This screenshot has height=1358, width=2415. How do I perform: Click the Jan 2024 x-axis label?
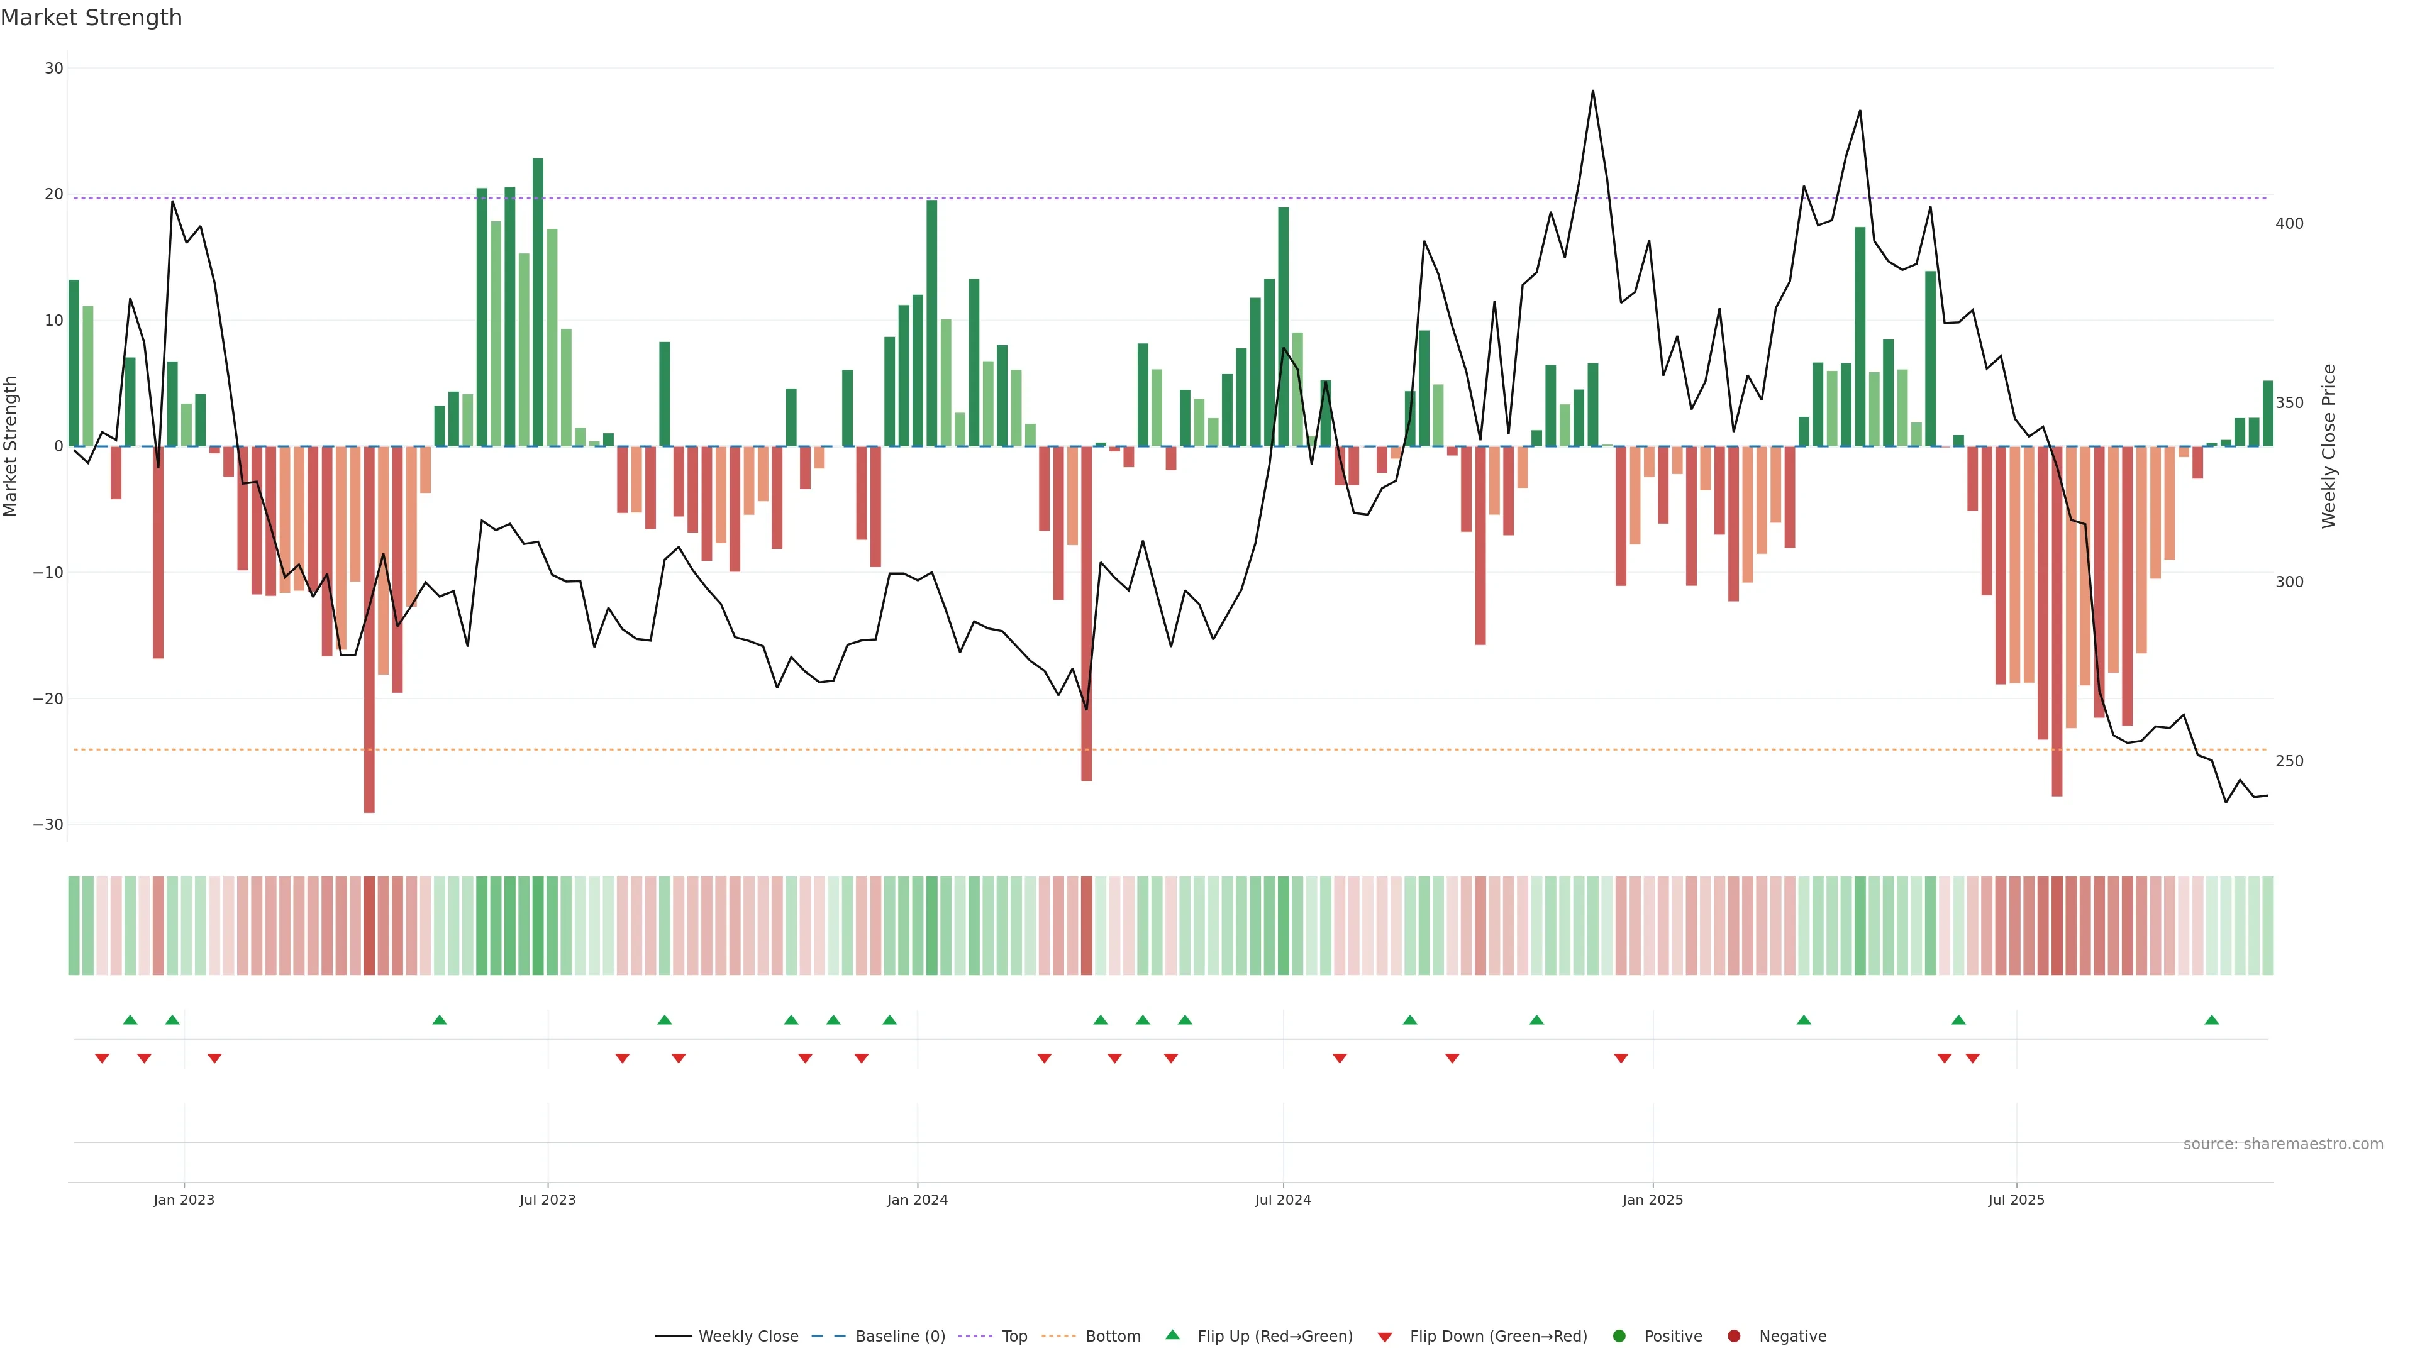[917, 1200]
